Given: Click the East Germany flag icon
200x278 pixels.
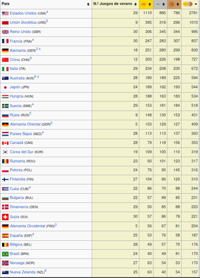Looking at the screenshot, I should click(5, 124).
